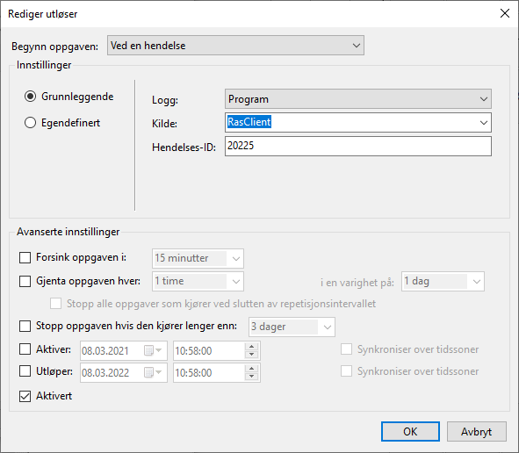Open the 3 dager duration dropdown
Image resolution: width=519 pixels, height=453 pixels.
(292, 327)
